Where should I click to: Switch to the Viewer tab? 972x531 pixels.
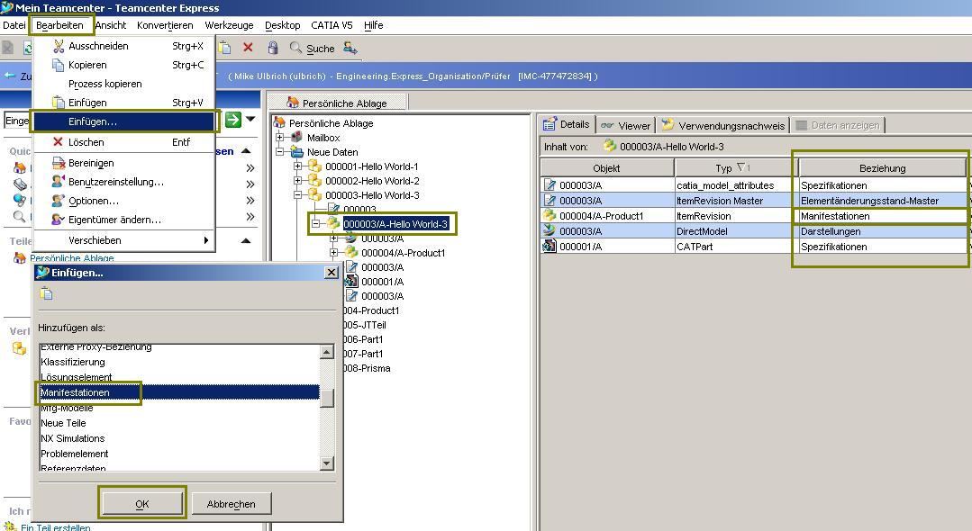626,126
